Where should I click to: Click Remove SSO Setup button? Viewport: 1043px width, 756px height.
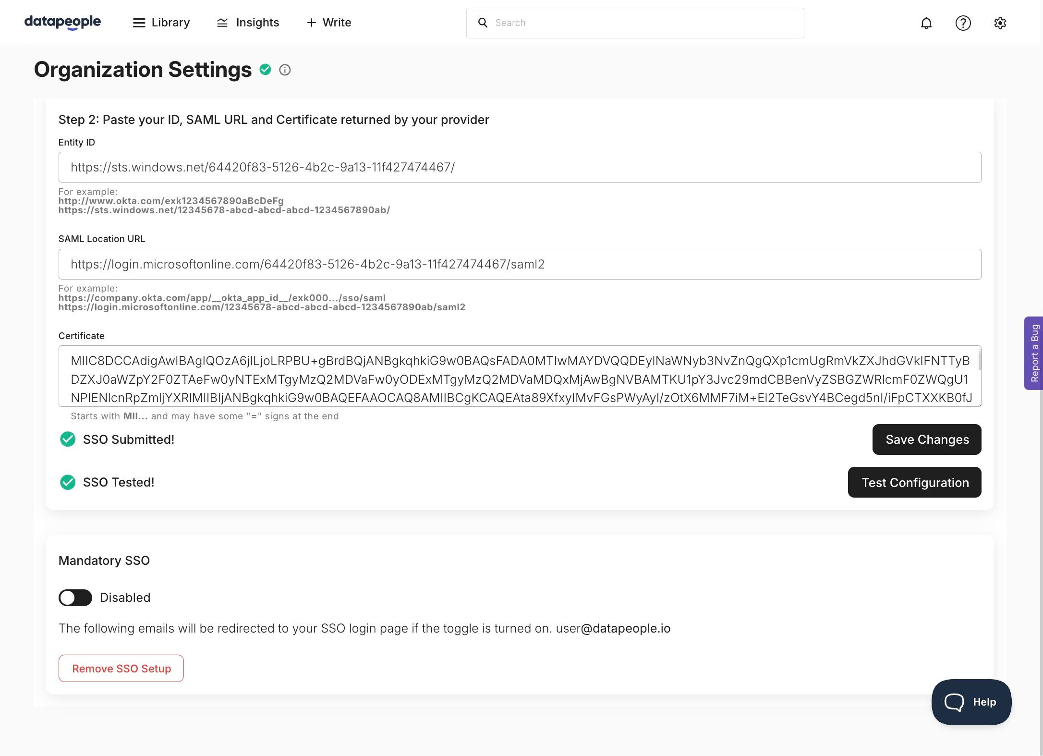[121, 668]
